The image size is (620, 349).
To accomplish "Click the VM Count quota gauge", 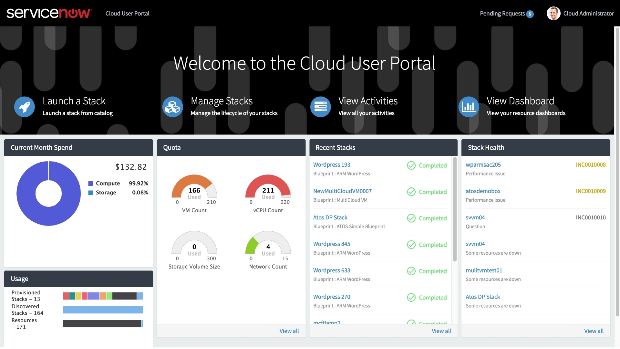I will click(194, 187).
